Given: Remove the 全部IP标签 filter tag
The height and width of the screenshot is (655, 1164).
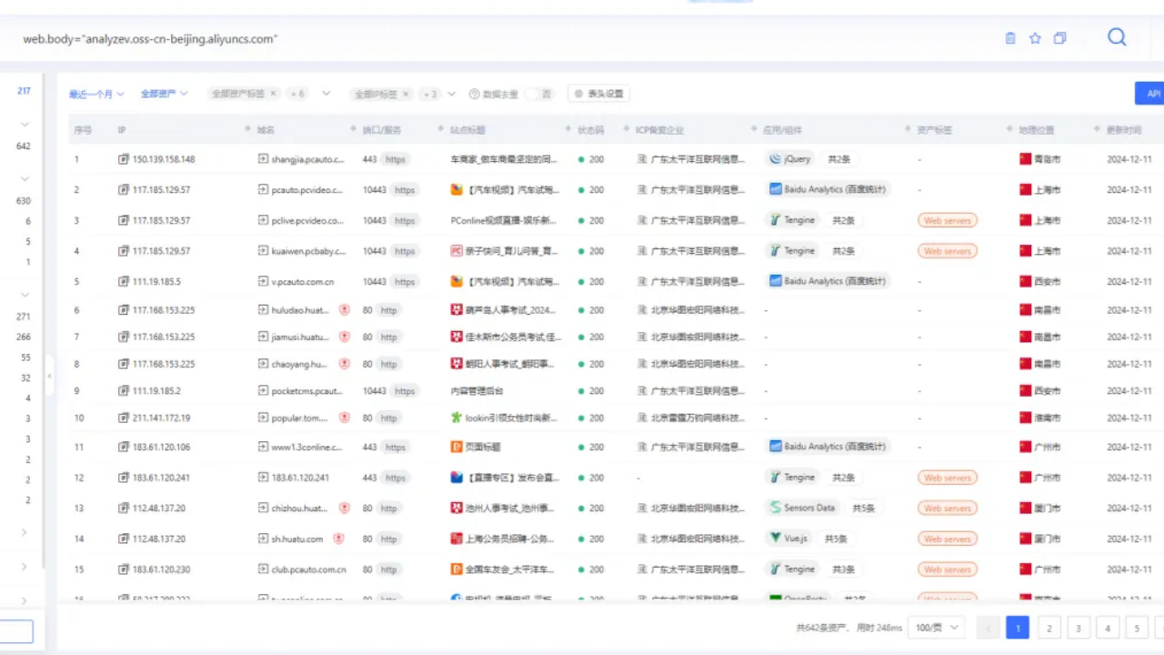Looking at the screenshot, I should [406, 94].
